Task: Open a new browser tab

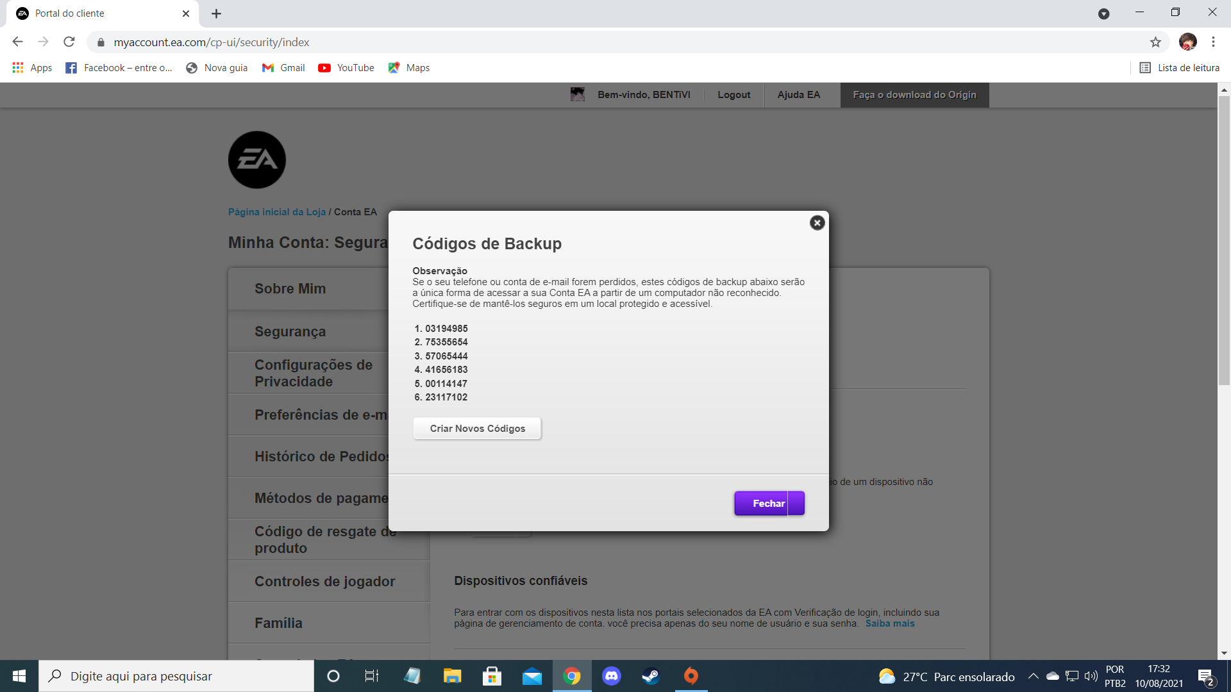Action: 216,13
